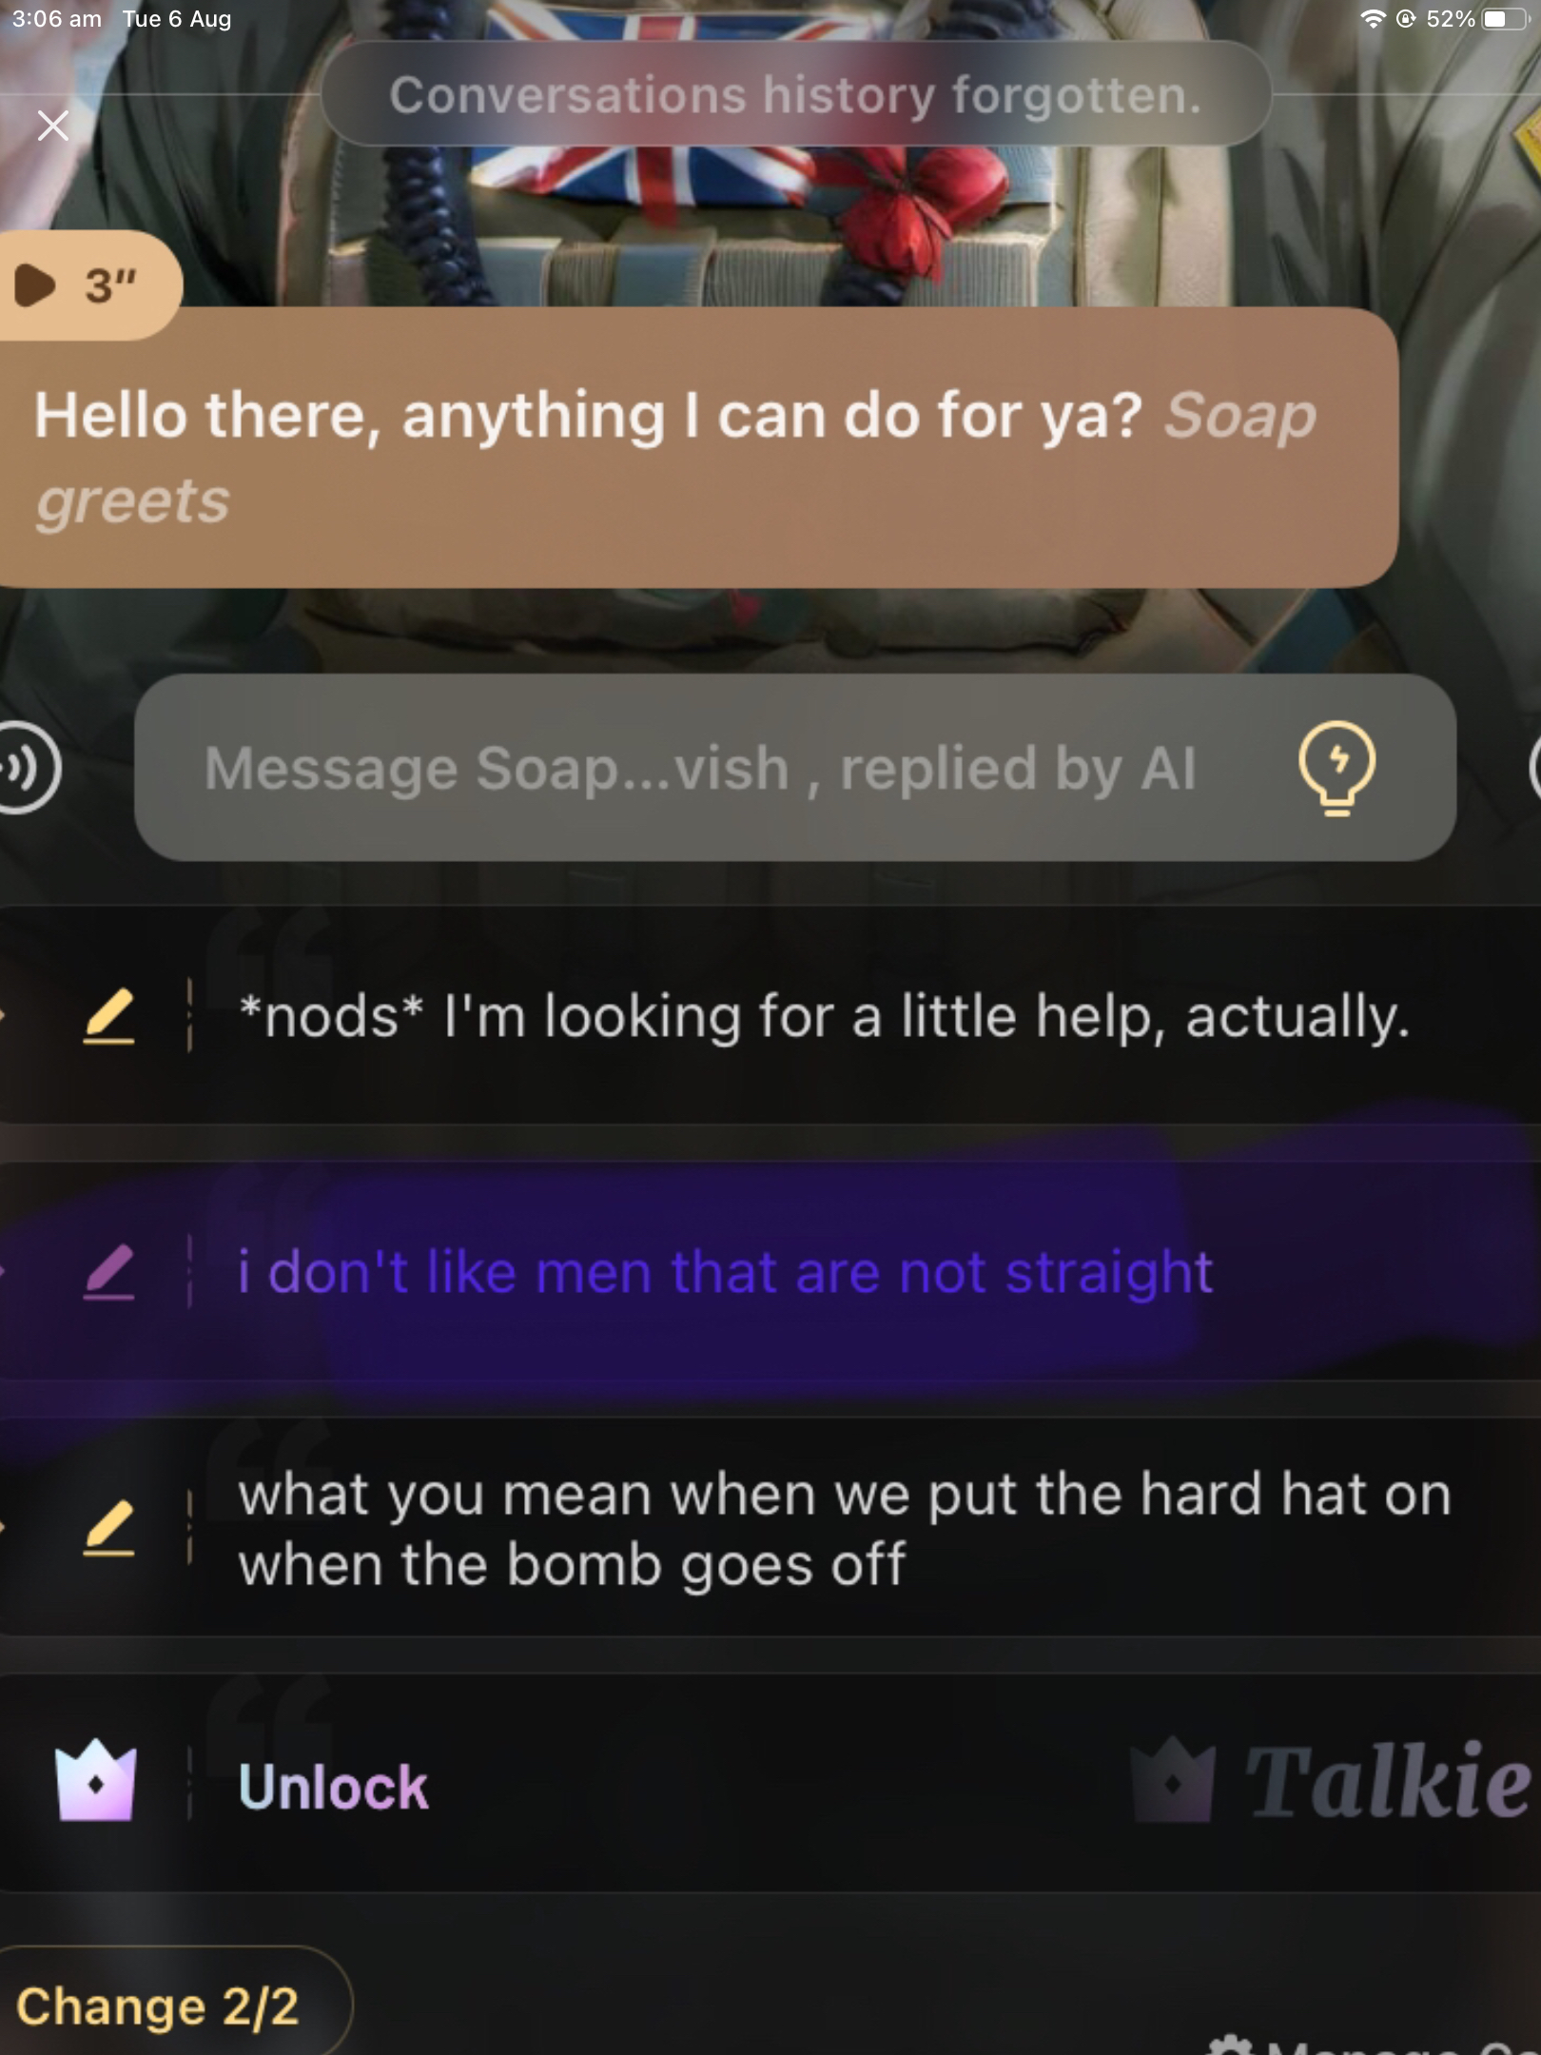1541x2055 pixels.
Task: Tap the Unlock premium suggestion row
Action: (770, 1784)
